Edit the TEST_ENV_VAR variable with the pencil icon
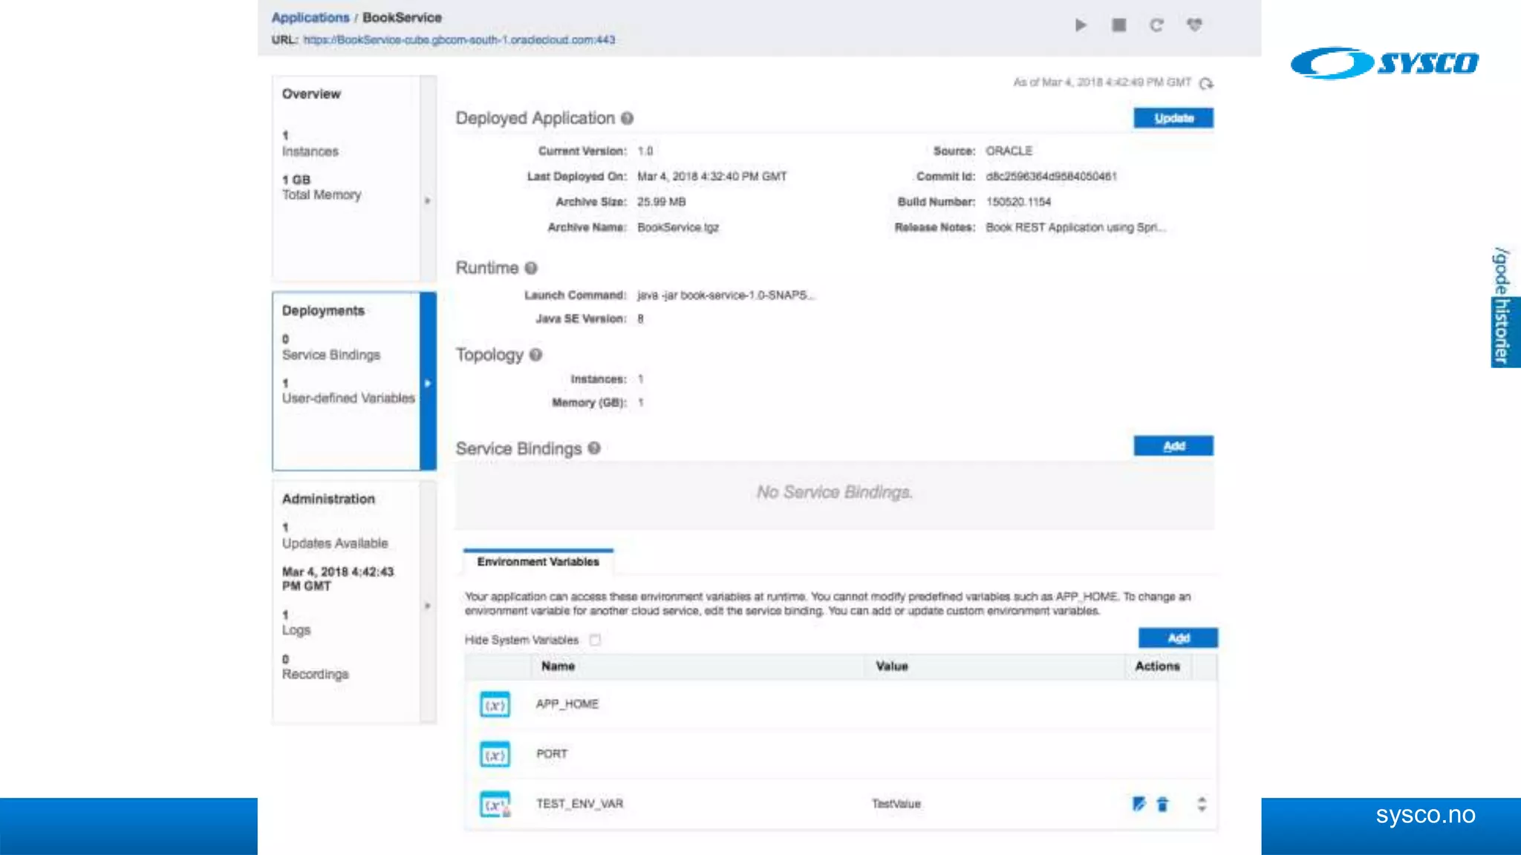1521x855 pixels. click(x=1139, y=804)
